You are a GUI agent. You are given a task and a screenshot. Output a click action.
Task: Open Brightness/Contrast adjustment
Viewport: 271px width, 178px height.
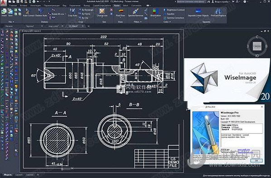(x=174, y=10)
